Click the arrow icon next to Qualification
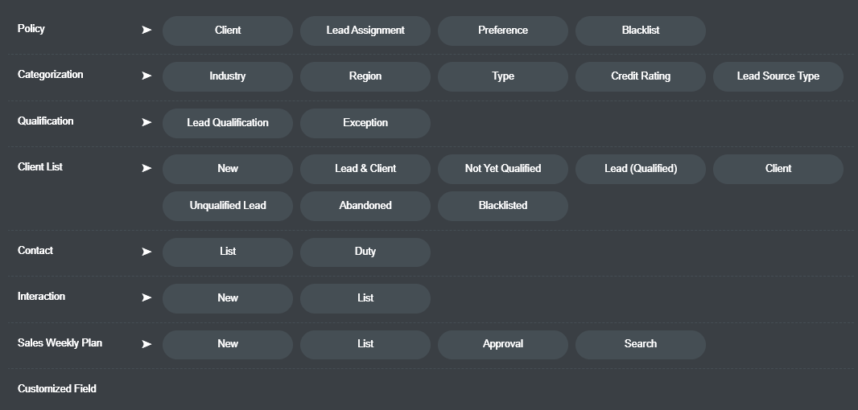The image size is (858, 410). tap(146, 122)
